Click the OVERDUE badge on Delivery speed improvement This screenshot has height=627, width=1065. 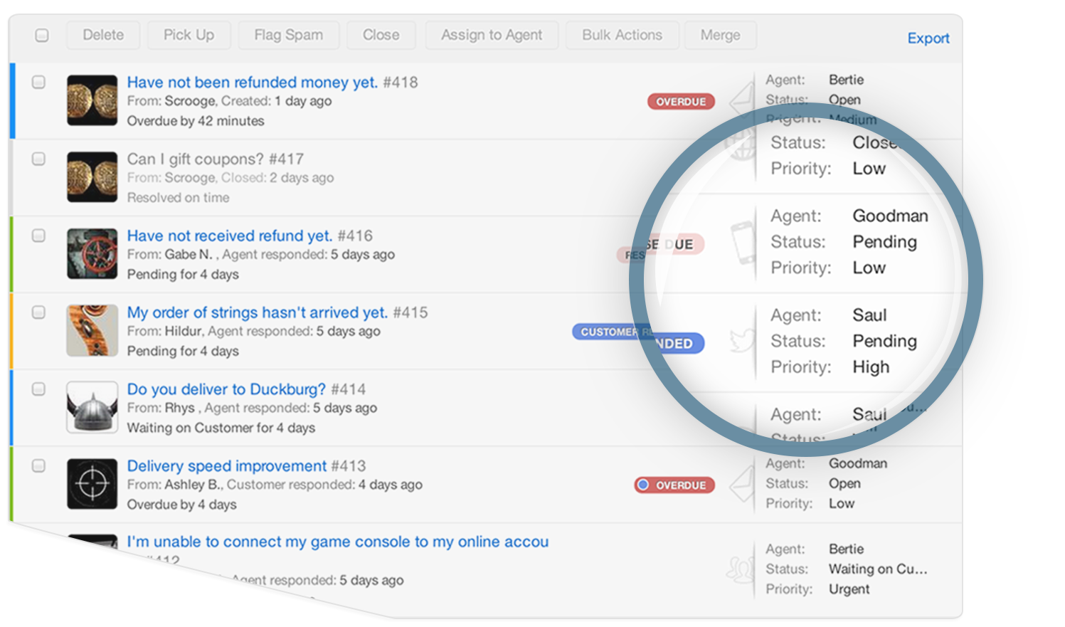(674, 485)
